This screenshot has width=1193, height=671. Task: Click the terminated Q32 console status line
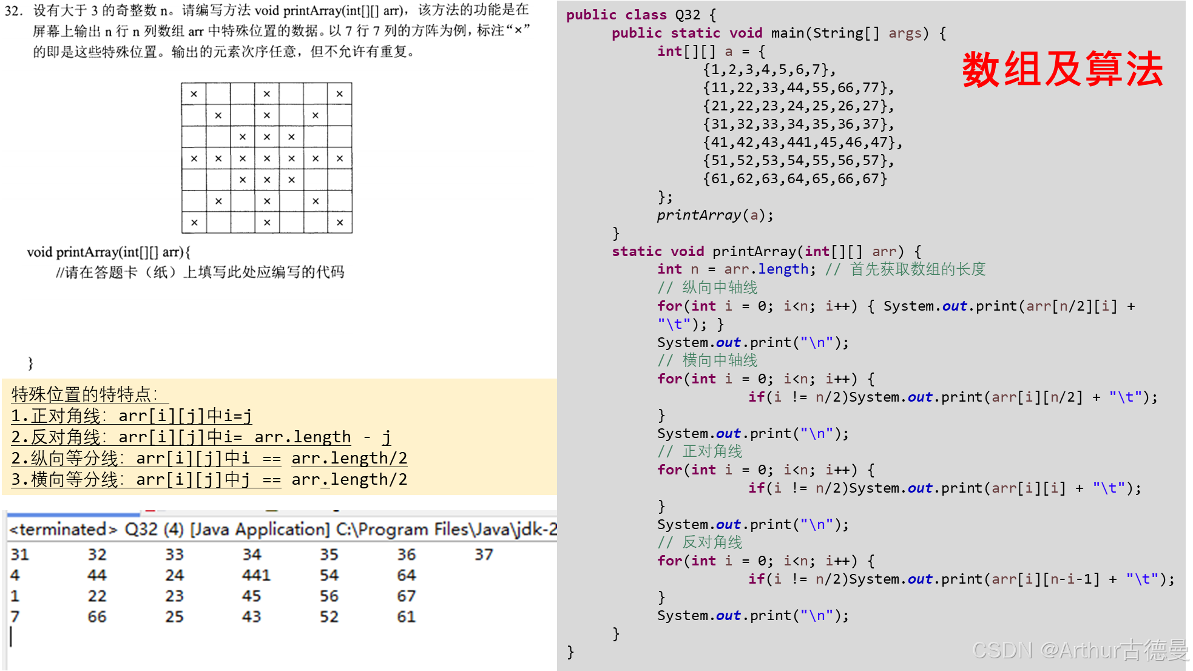point(282,530)
